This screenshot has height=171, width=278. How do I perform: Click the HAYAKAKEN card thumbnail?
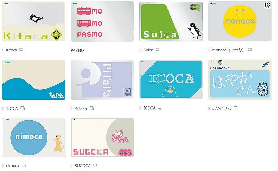tap(240, 80)
